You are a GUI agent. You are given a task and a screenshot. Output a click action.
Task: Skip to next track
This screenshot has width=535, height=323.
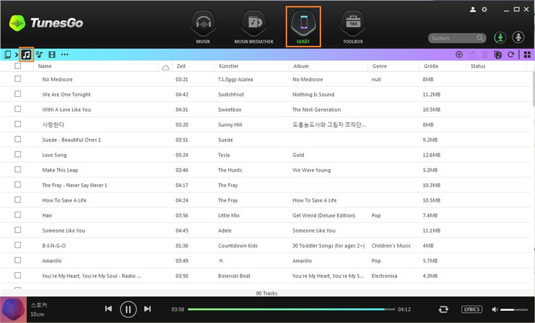[147, 309]
